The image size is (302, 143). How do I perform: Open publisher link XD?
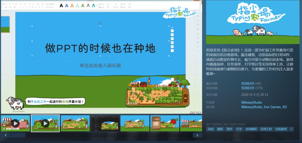284,107
